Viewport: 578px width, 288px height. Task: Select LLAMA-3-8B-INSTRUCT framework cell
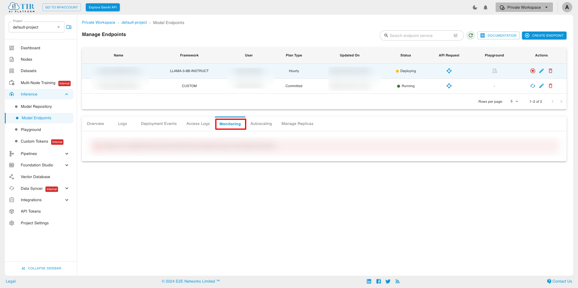tap(189, 71)
